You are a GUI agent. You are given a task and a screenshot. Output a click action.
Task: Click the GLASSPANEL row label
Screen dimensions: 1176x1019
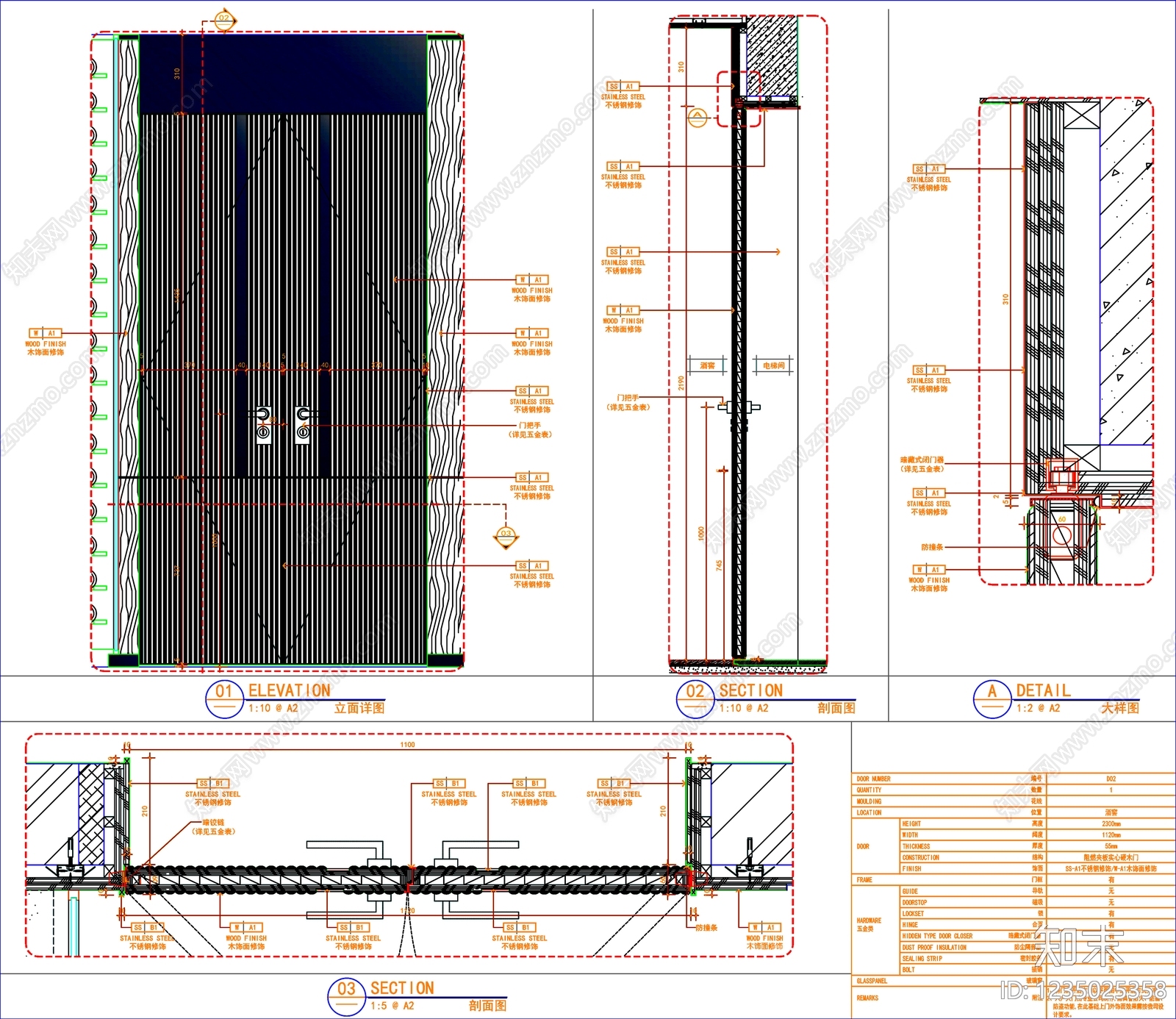(872, 982)
